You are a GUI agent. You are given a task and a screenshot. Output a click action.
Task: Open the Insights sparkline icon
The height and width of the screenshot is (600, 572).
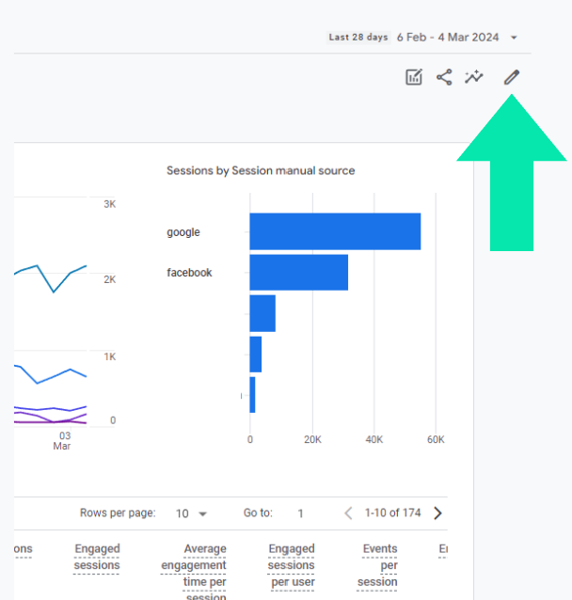point(474,77)
